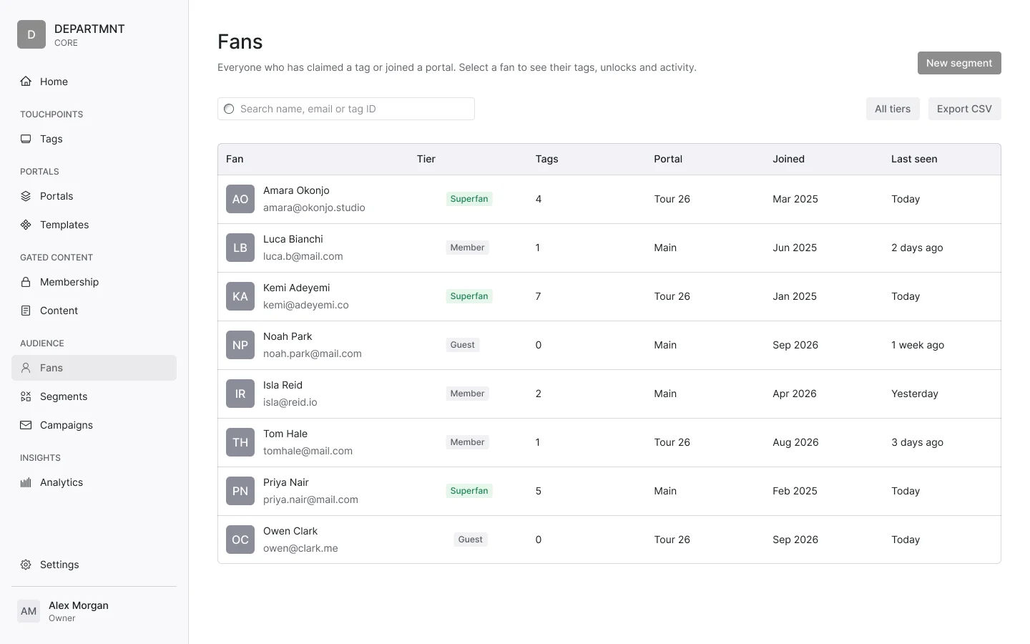Click the AO avatar for Amara Okonjo
The image size is (1030, 644).
[x=240, y=199]
